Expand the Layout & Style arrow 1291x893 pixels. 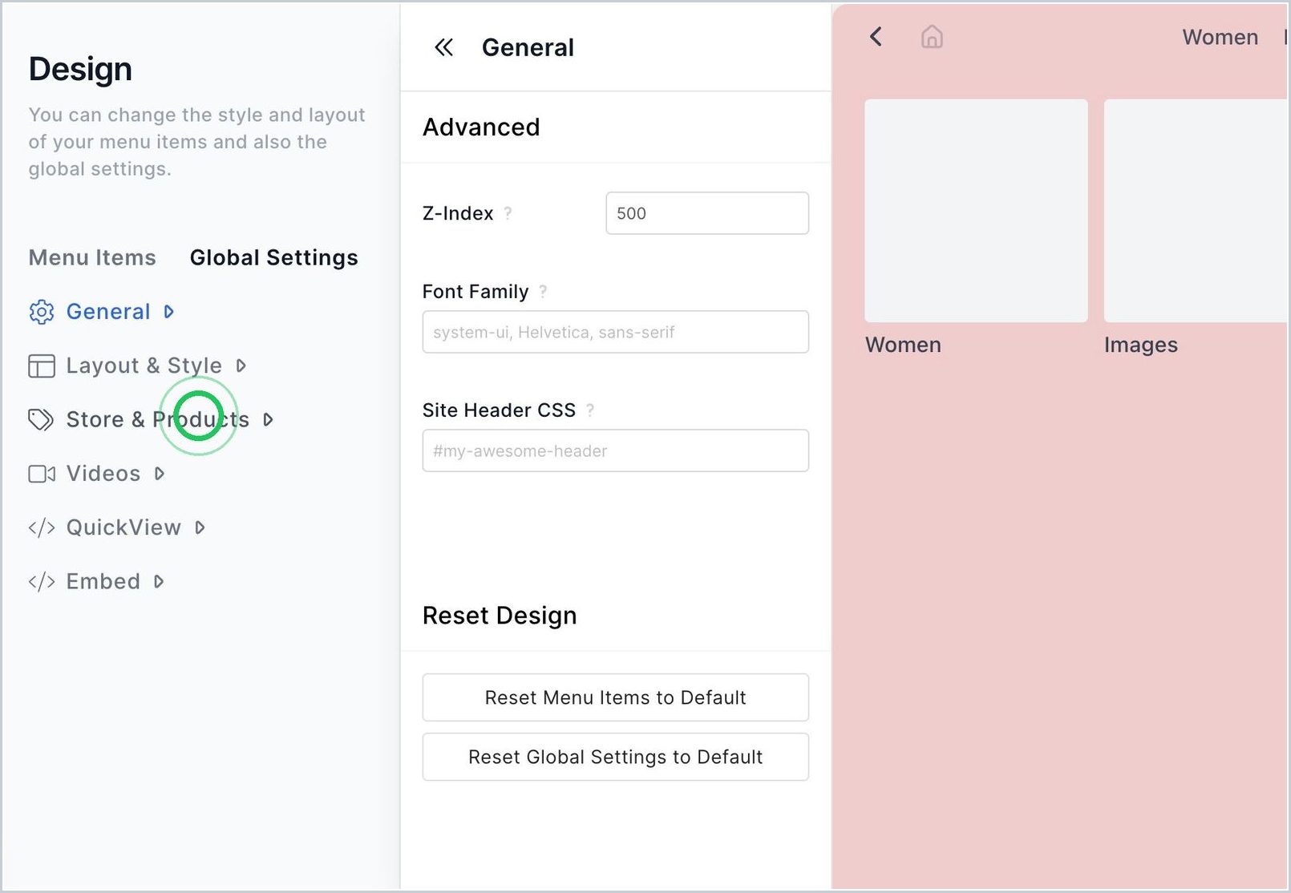tap(241, 366)
